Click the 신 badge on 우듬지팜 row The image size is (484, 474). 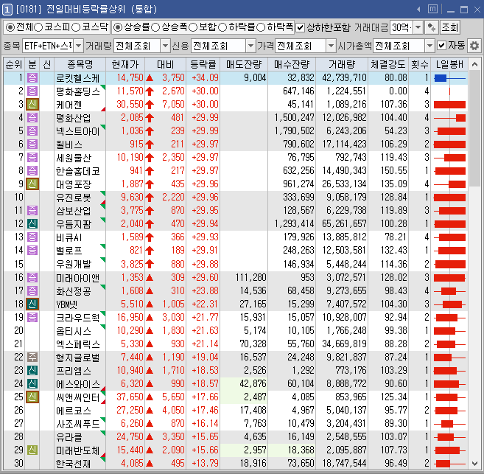point(32,224)
